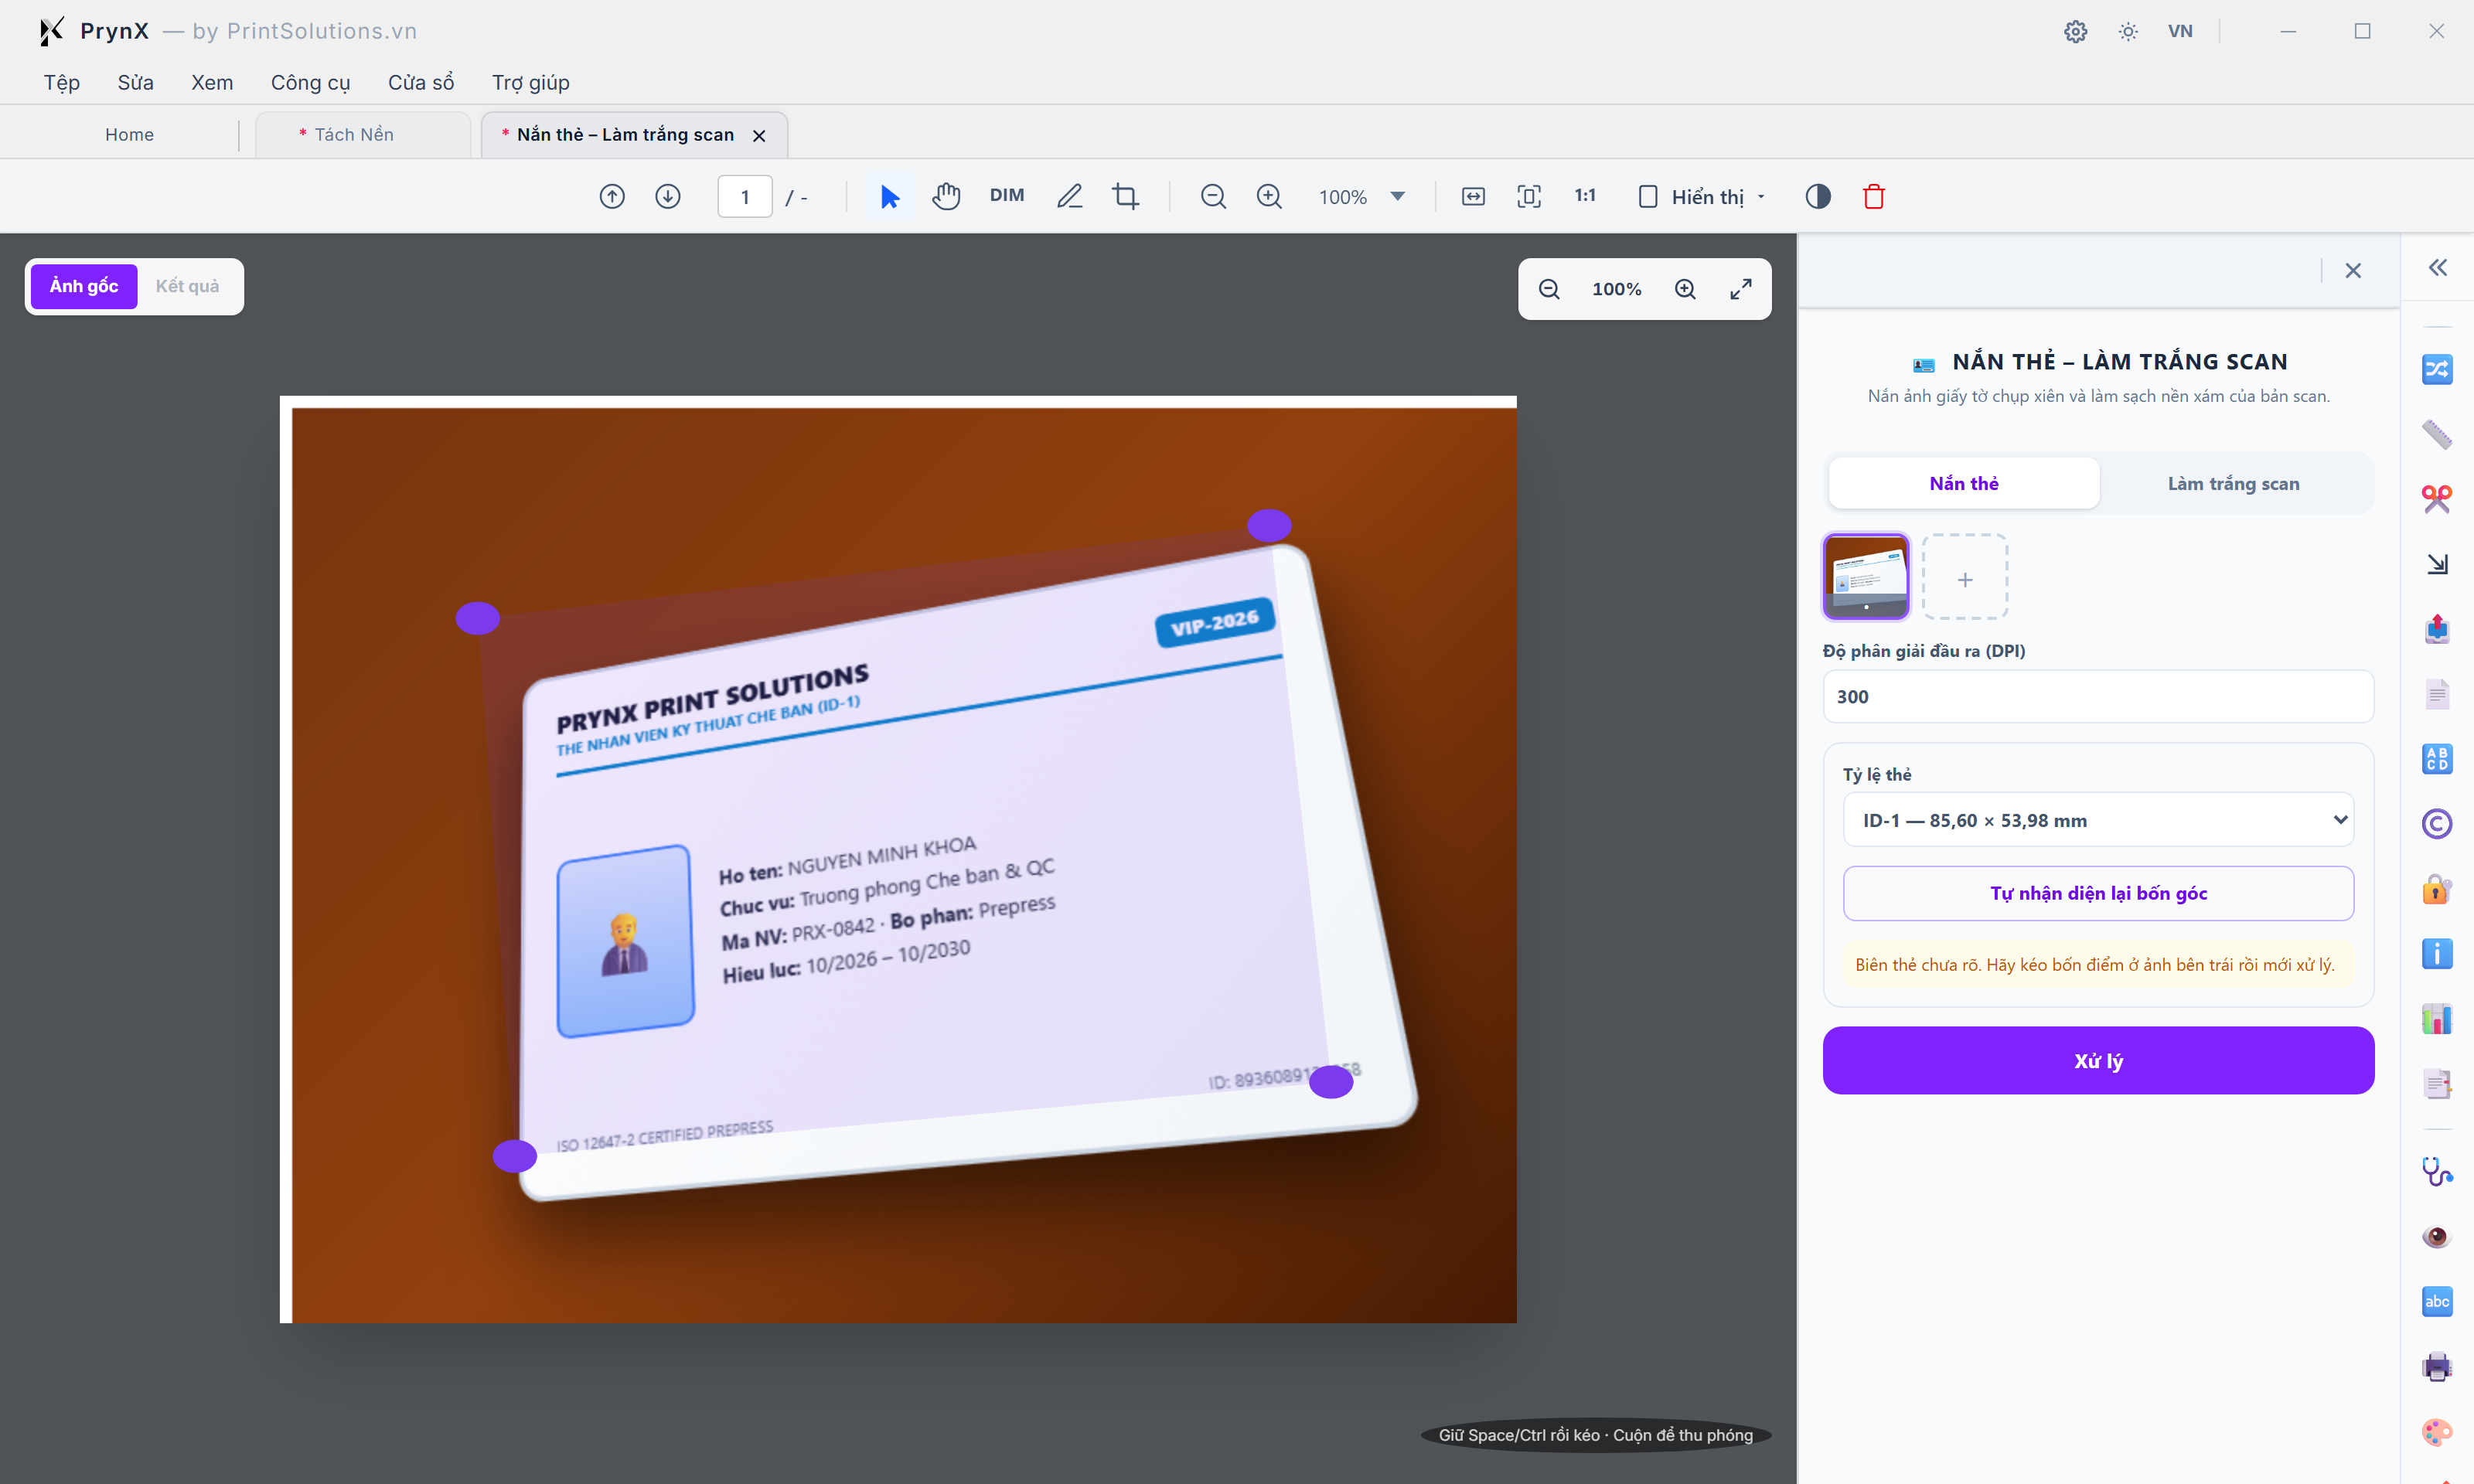Viewport: 2474px width, 1484px height.
Task: Click the canvas overlay 100% label
Action: pos(1616,289)
